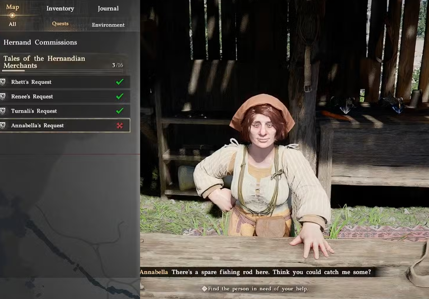Click the glowing Map tab indicator dot

click(12, 15)
